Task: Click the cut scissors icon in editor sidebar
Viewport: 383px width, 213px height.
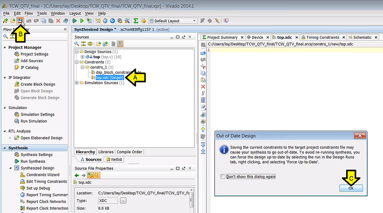Action: (x=203, y=66)
